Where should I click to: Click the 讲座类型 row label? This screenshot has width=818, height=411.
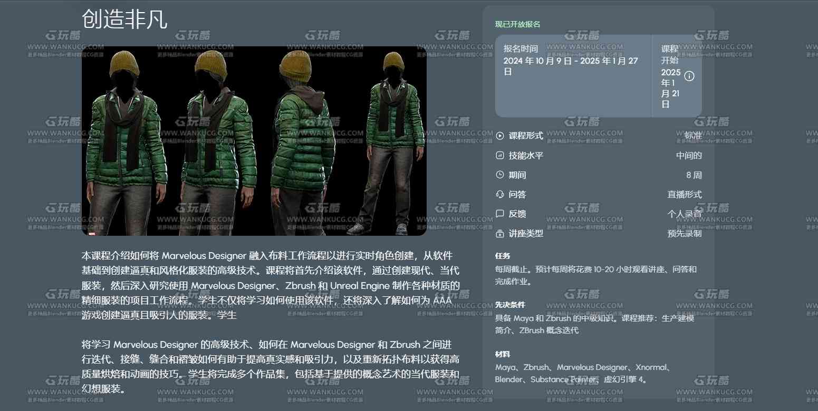click(x=526, y=233)
